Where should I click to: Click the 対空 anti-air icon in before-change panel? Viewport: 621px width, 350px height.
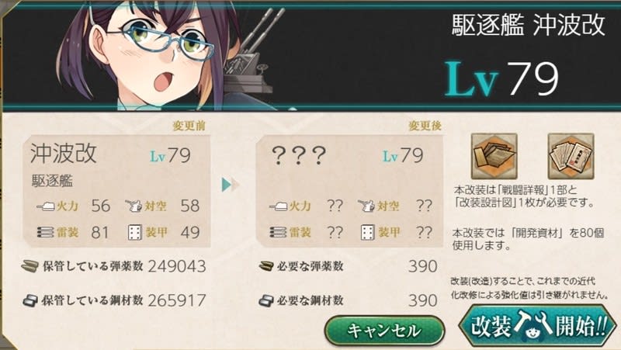134,206
